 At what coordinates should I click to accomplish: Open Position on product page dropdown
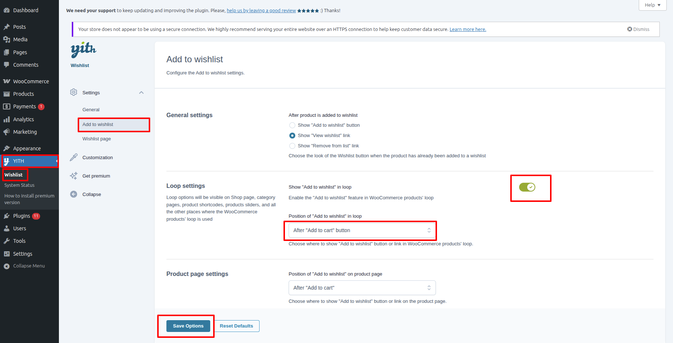tap(362, 288)
